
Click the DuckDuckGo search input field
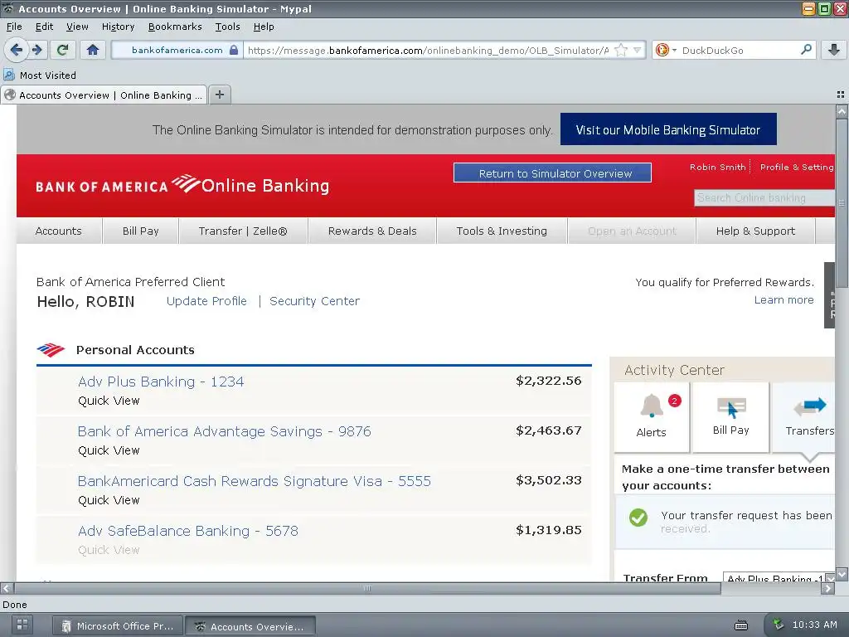(x=739, y=50)
